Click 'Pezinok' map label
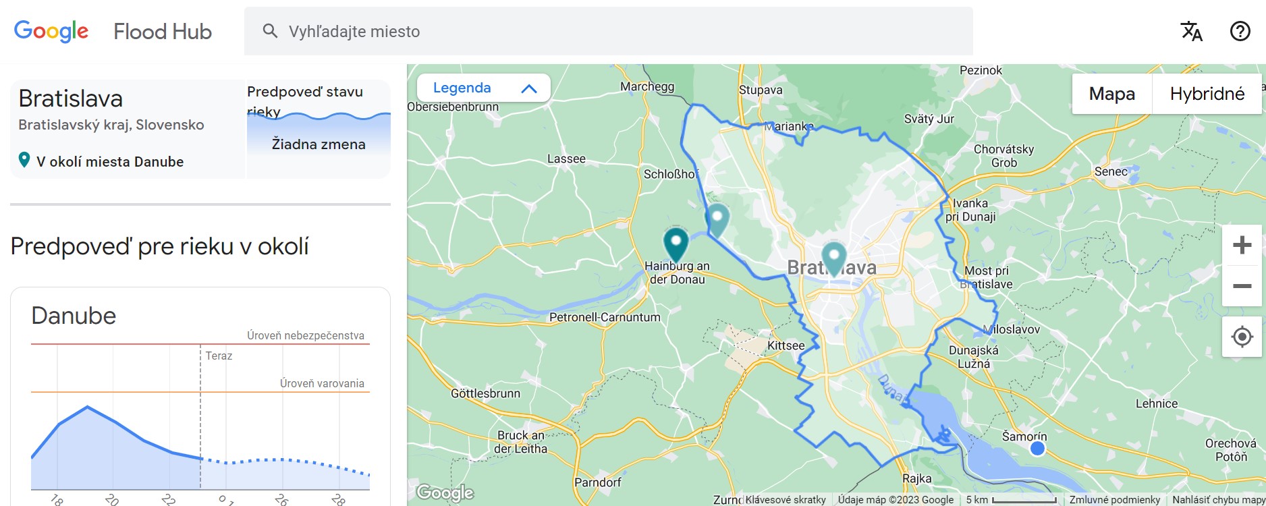This screenshot has height=506, width=1266. (x=981, y=70)
